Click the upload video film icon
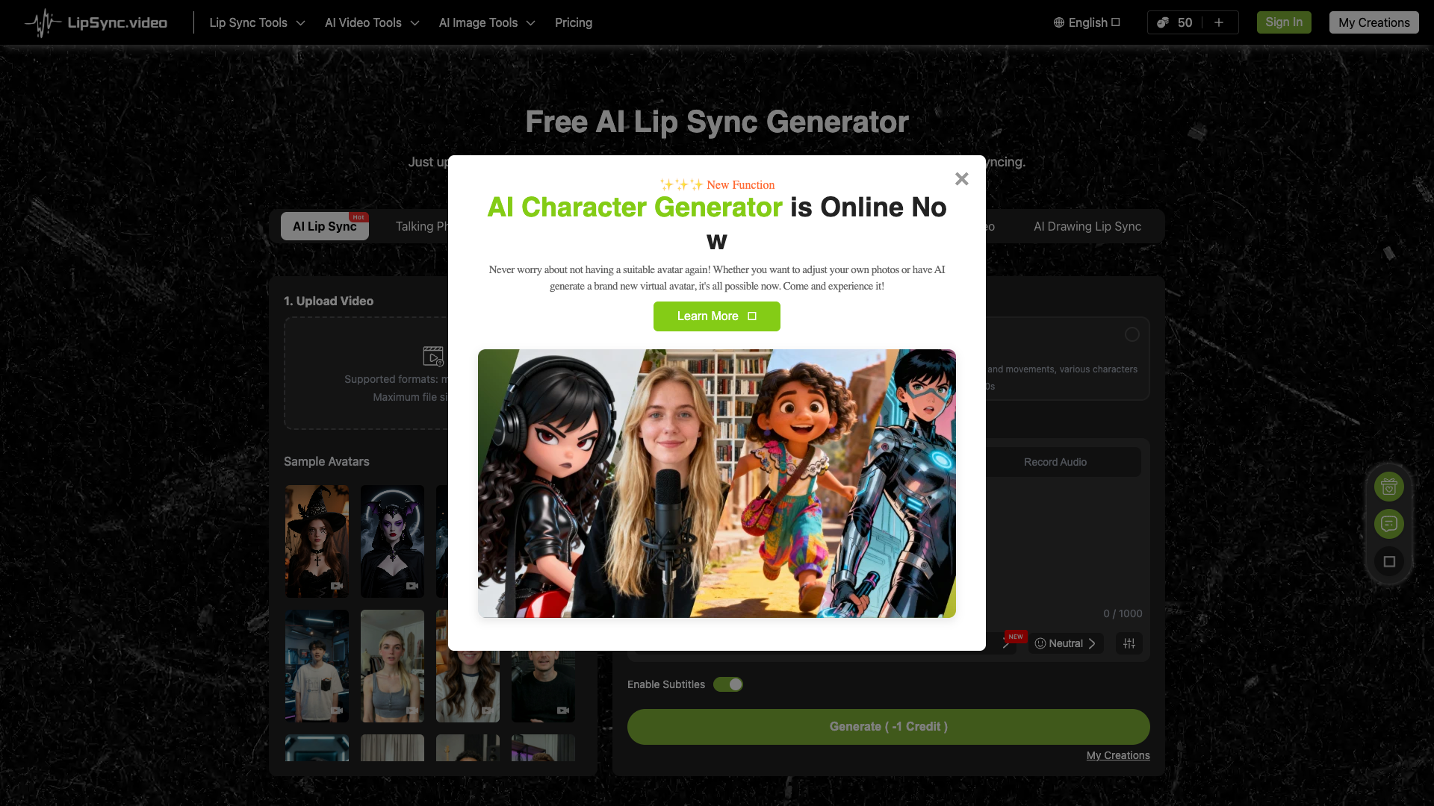 [433, 356]
